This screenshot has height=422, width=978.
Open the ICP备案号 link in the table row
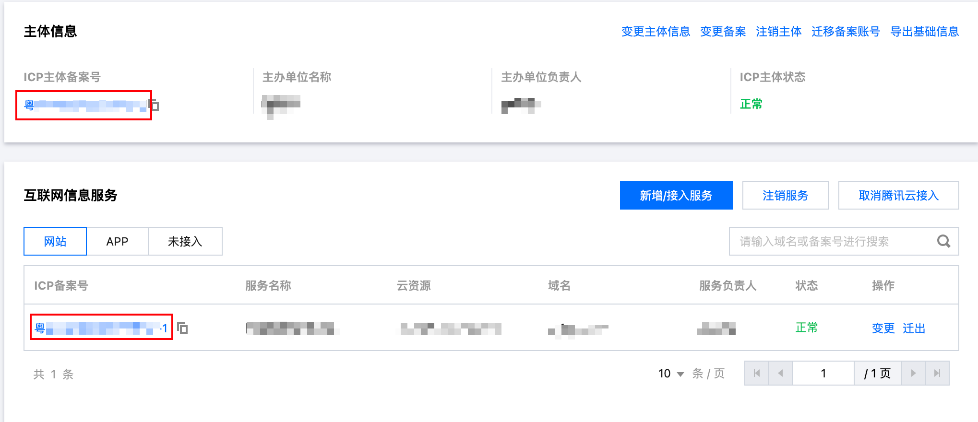pyautogui.click(x=101, y=328)
